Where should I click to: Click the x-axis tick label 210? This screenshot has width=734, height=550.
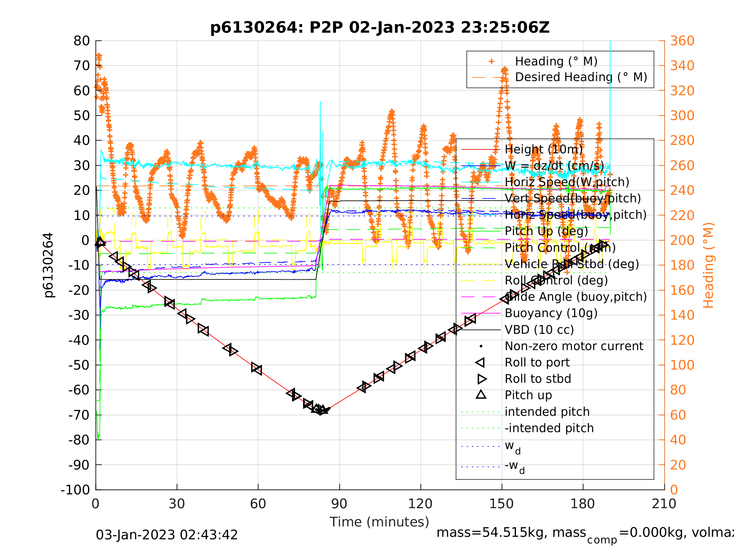[x=664, y=504]
